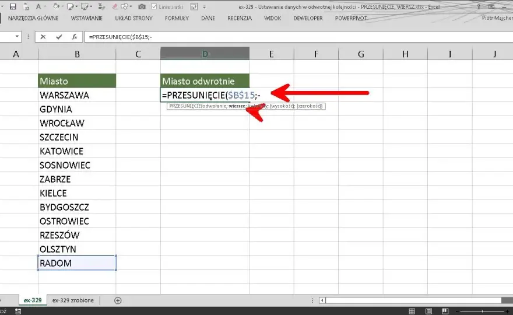
Task: Select column D header
Action: pos(205,54)
